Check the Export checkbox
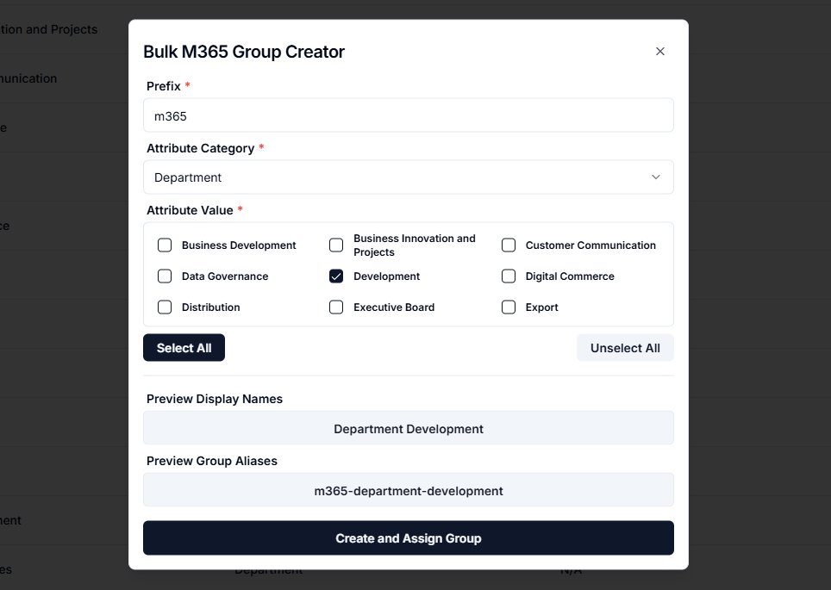This screenshot has width=831, height=590. [509, 307]
